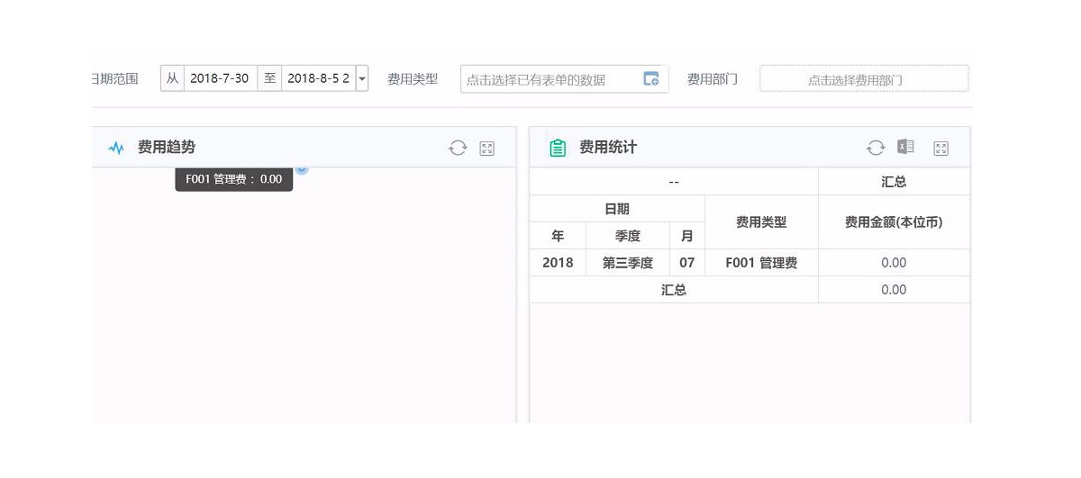Select the F001 管理费 cell
The image size is (1081, 478).
tap(761, 263)
